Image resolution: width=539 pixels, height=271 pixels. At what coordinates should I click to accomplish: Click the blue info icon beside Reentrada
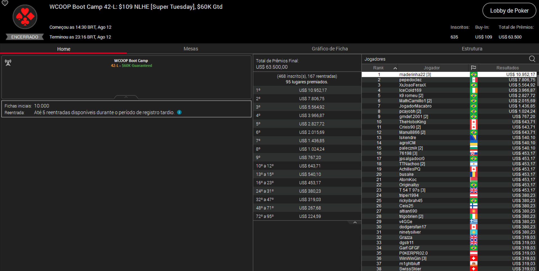coord(179,112)
